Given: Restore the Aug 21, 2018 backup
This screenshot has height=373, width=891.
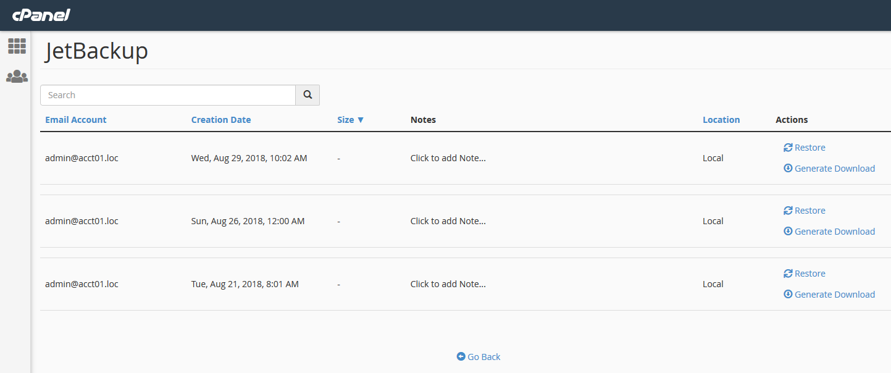Looking at the screenshot, I should coord(805,274).
